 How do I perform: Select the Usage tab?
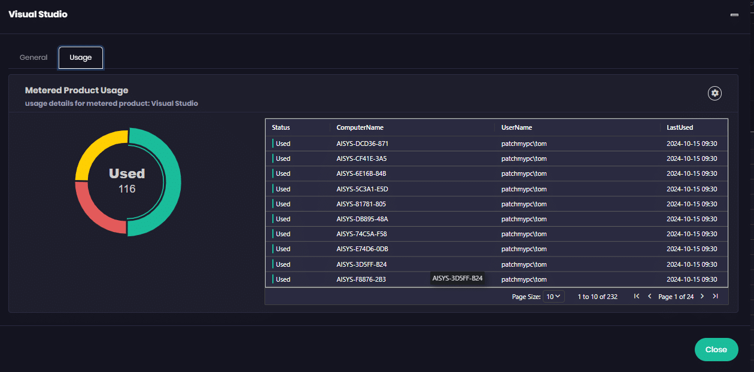point(81,57)
